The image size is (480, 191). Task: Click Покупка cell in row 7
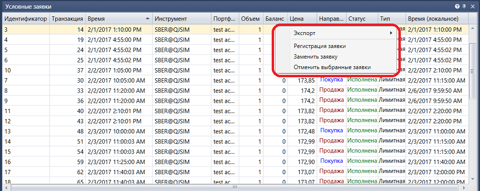pyautogui.click(x=332, y=80)
